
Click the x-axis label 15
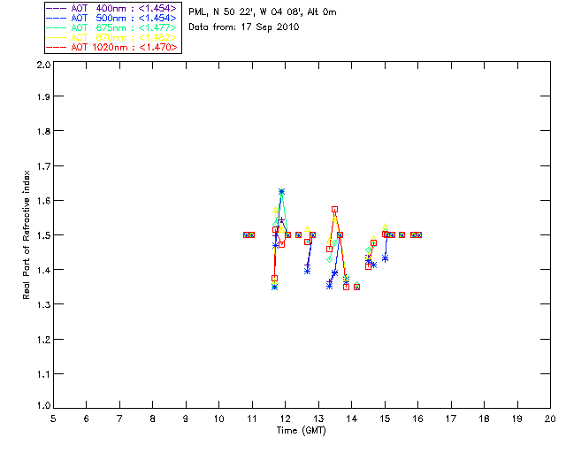(385, 418)
